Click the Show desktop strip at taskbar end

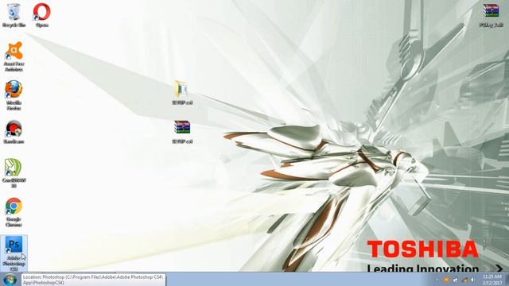(507, 280)
